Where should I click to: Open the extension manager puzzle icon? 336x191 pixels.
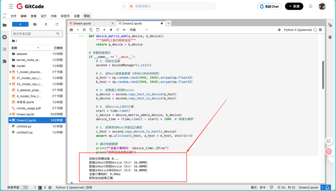pyautogui.click(x=4, y=61)
